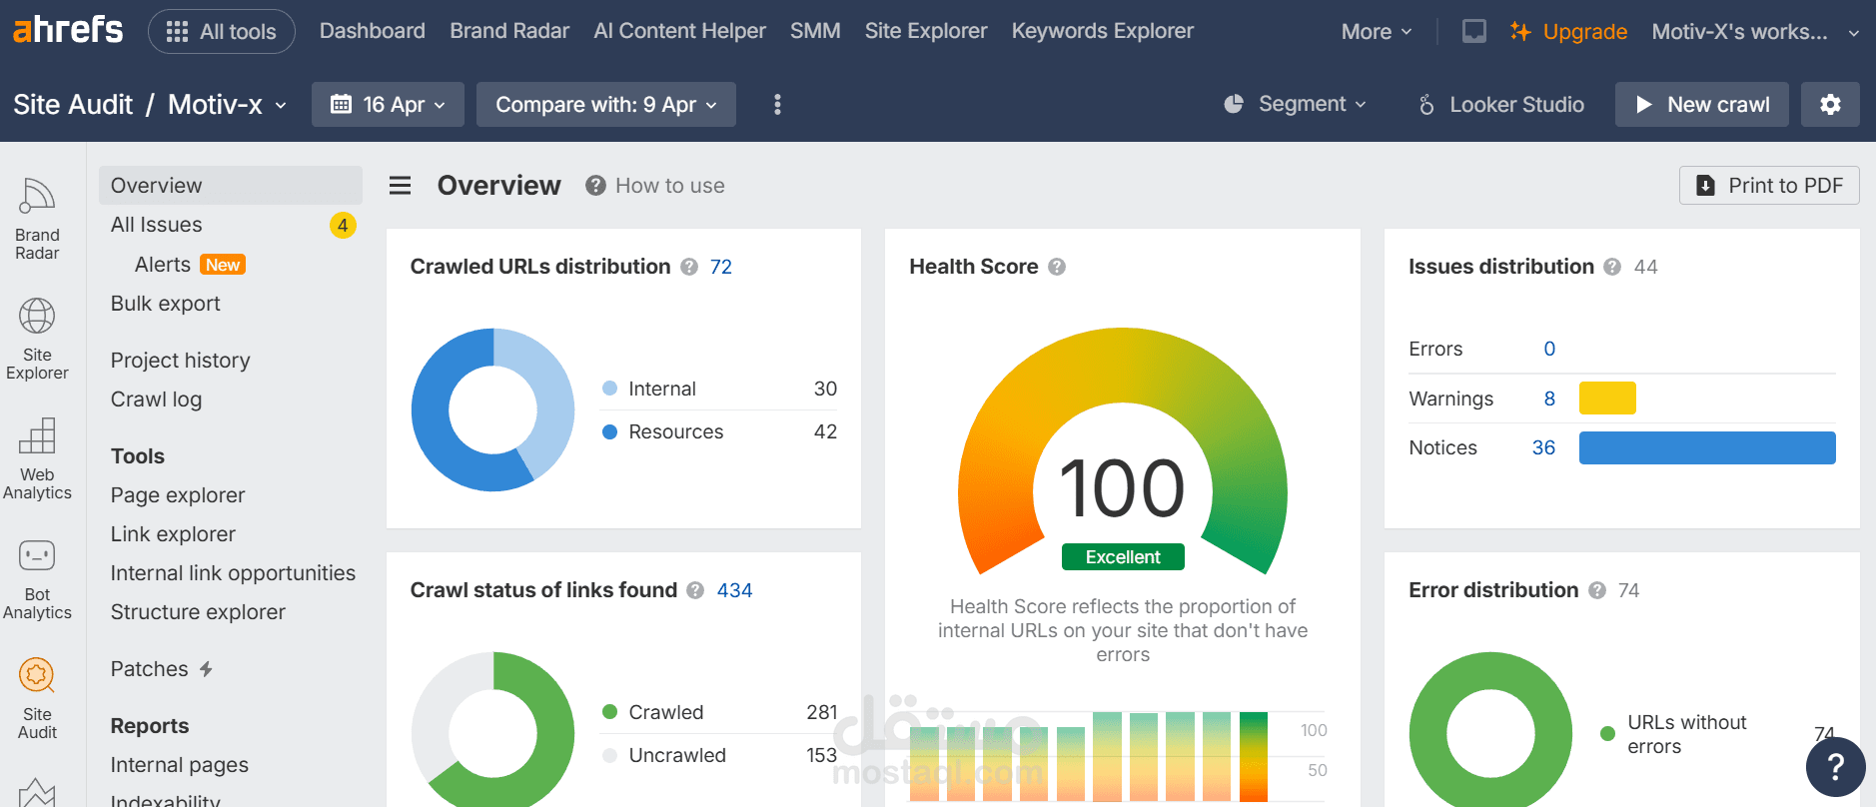1876x807 pixels.
Task: Open SMM in top navigation
Action: pos(815,31)
